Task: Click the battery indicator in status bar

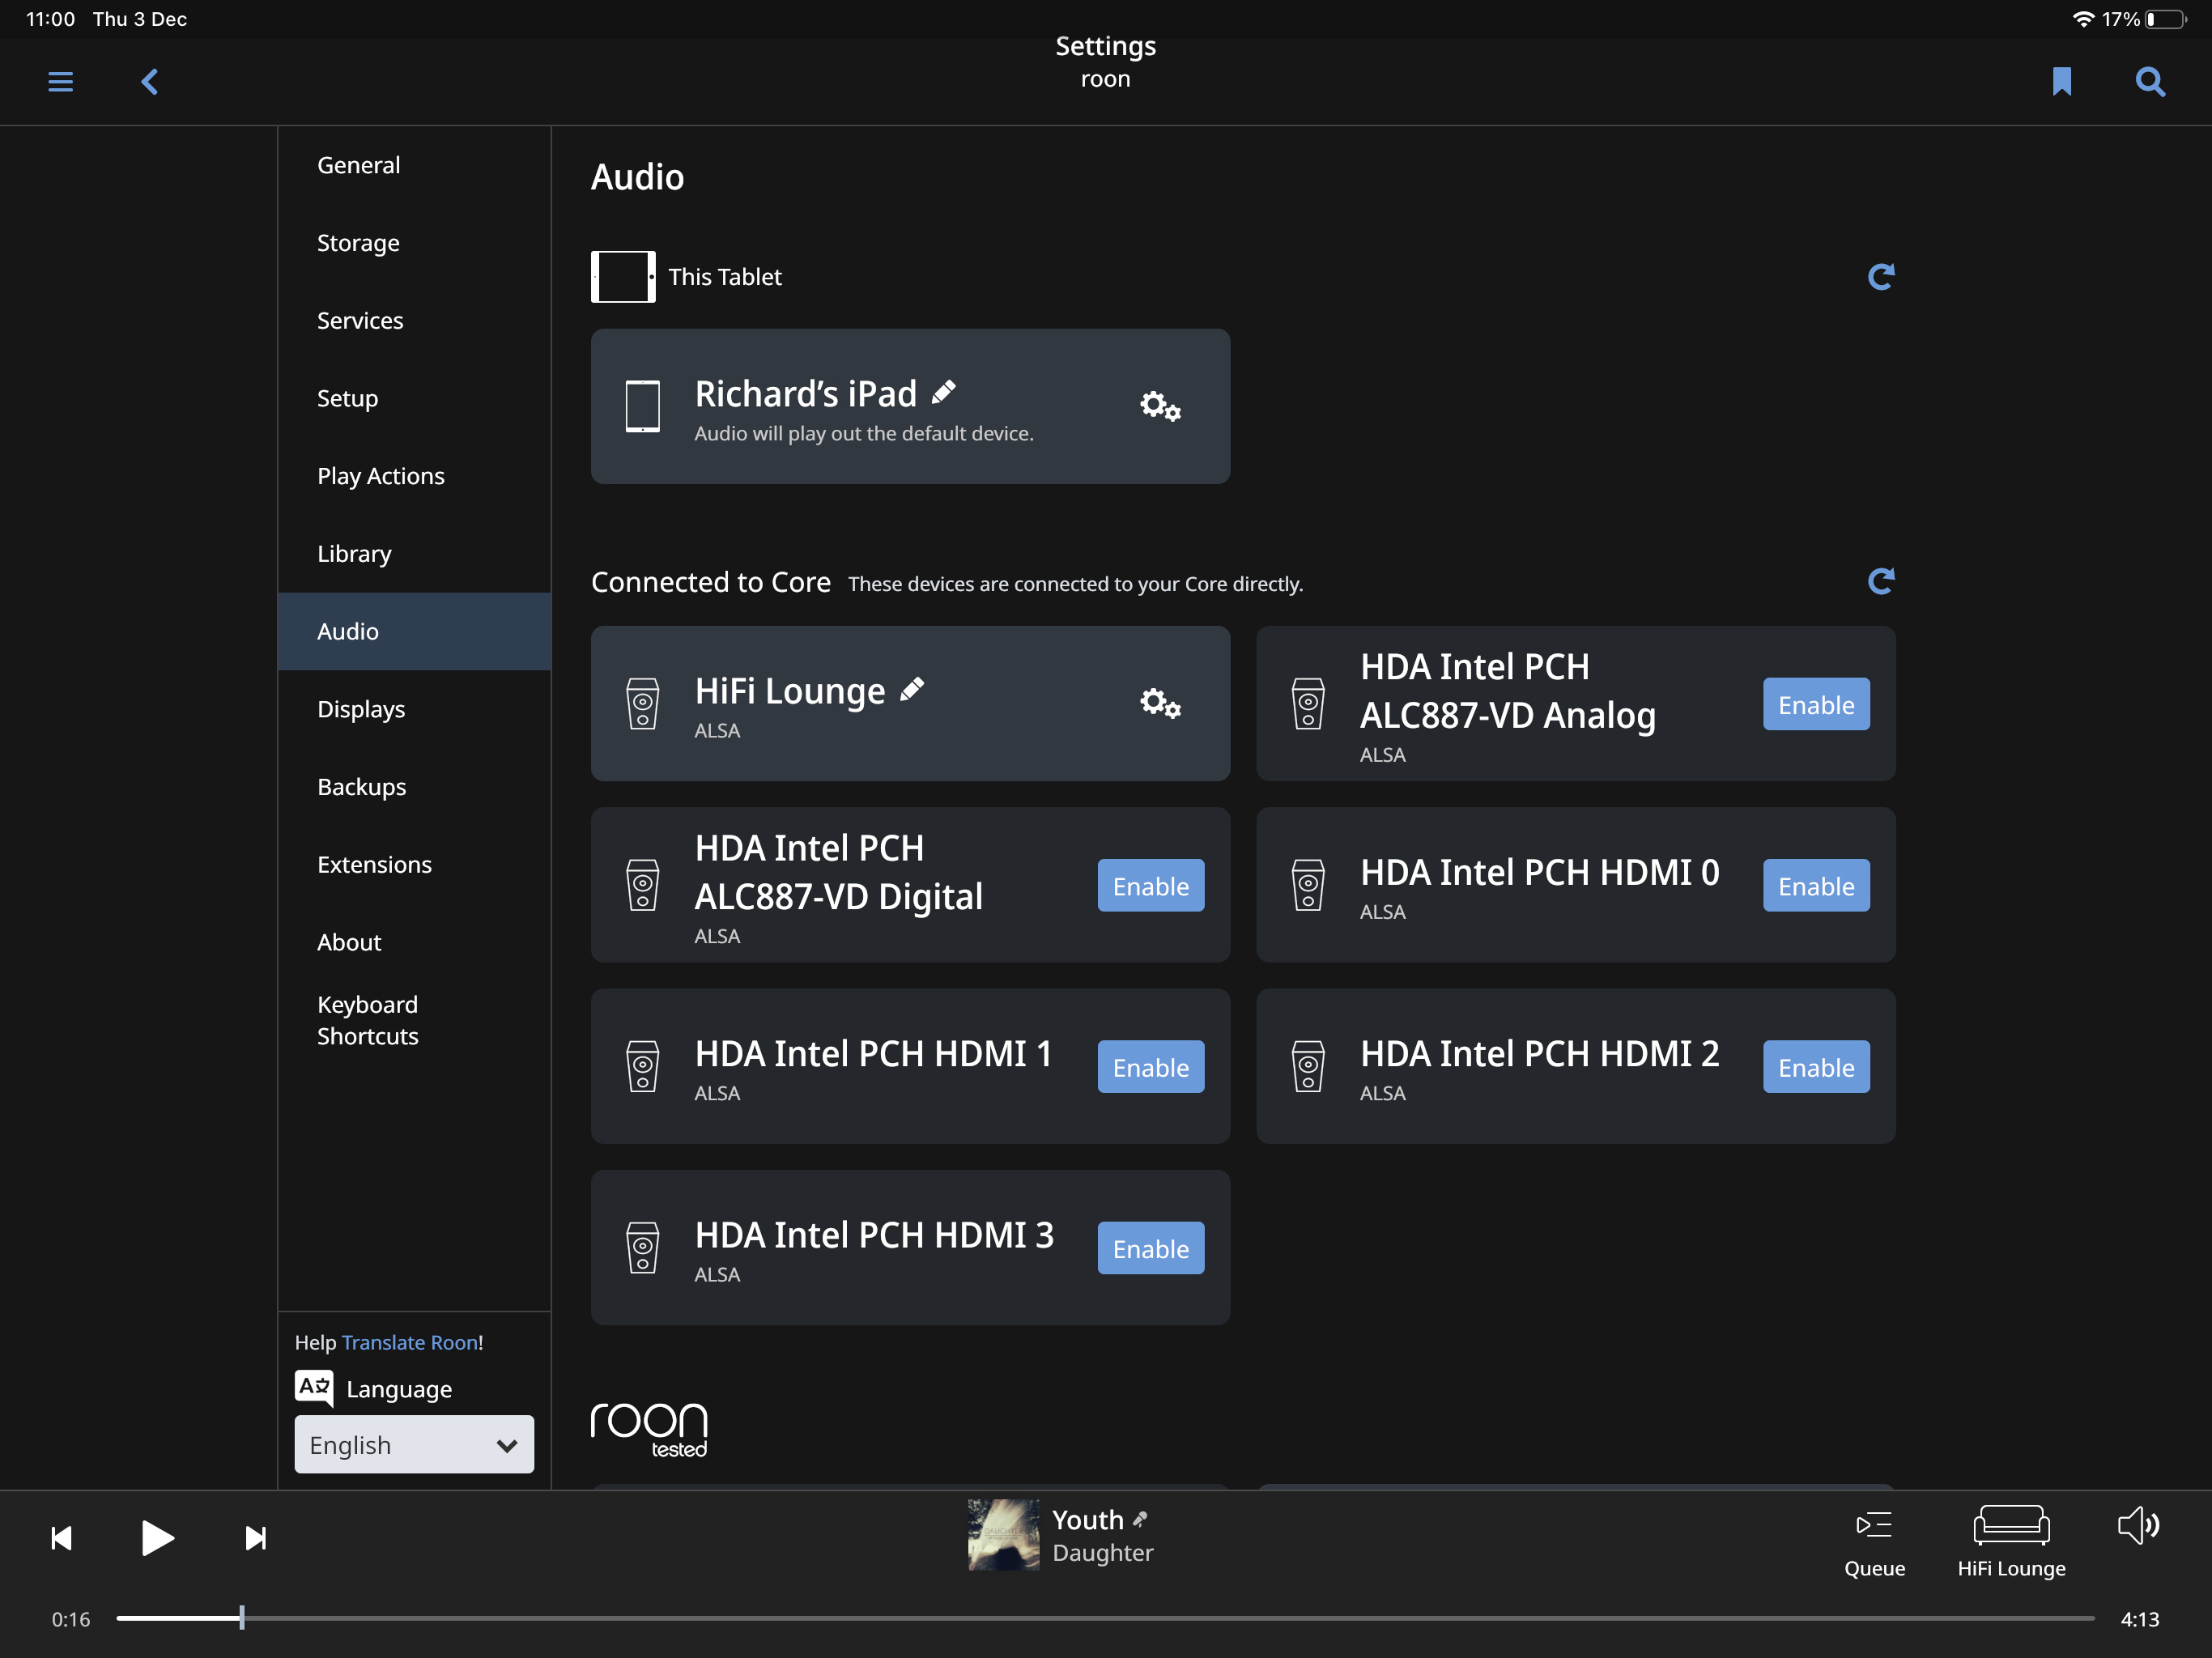Action: pos(2166,19)
